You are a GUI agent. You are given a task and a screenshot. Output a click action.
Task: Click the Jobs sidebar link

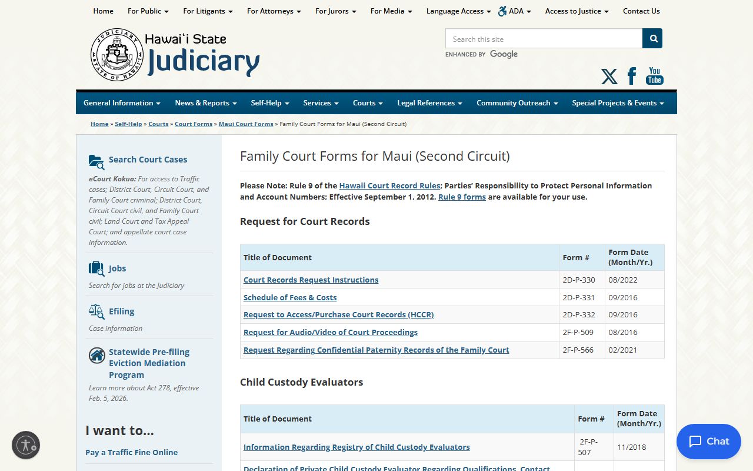[x=117, y=268]
